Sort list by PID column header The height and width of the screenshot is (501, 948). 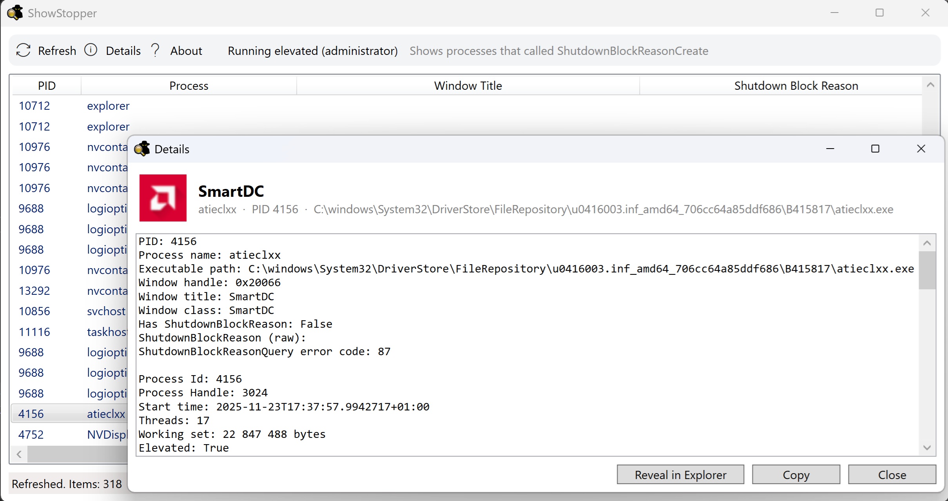point(47,85)
